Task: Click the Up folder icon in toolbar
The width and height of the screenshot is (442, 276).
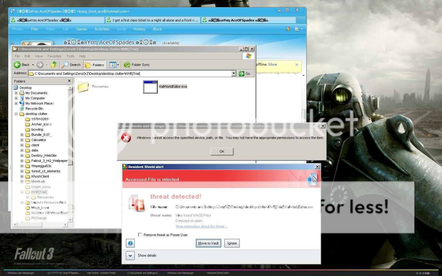Action: tap(54, 65)
